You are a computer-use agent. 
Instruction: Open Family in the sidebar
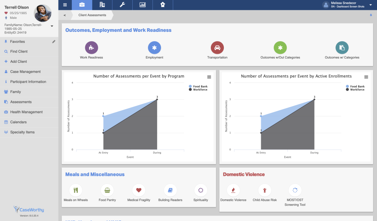pyautogui.click(x=29, y=92)
